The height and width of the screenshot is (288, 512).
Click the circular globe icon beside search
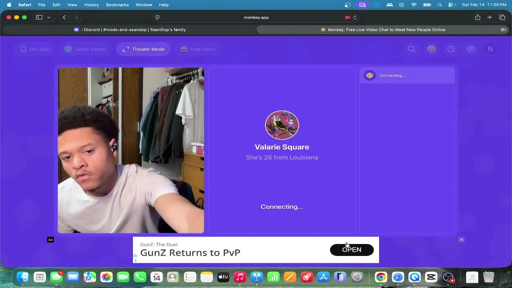(x=431, y=49)
